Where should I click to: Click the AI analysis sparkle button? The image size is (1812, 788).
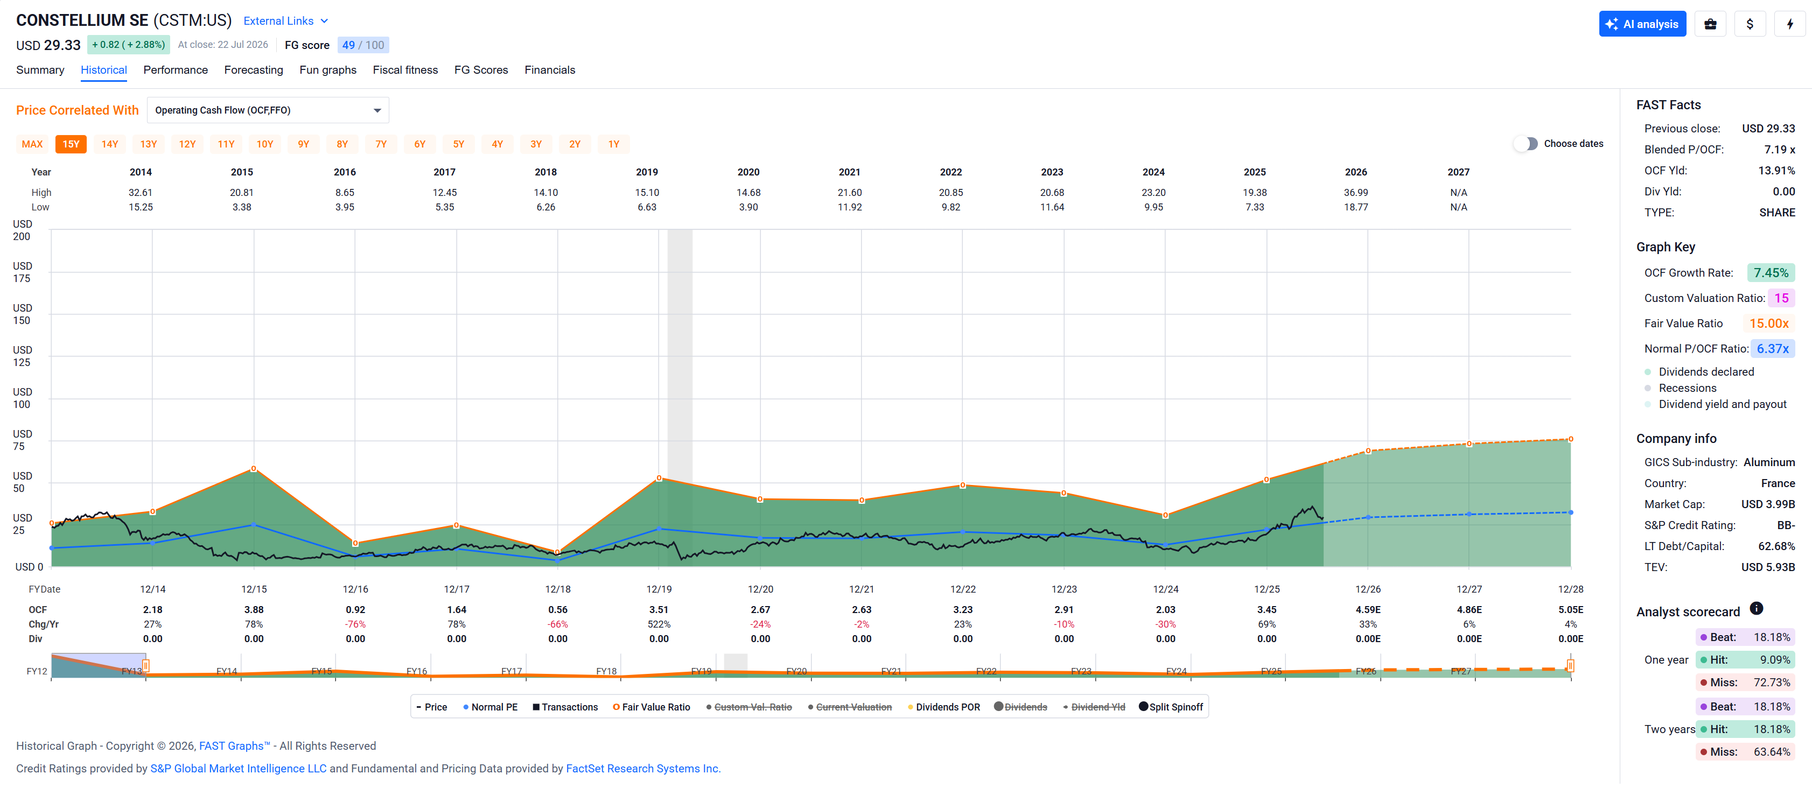coord(1642,24)
